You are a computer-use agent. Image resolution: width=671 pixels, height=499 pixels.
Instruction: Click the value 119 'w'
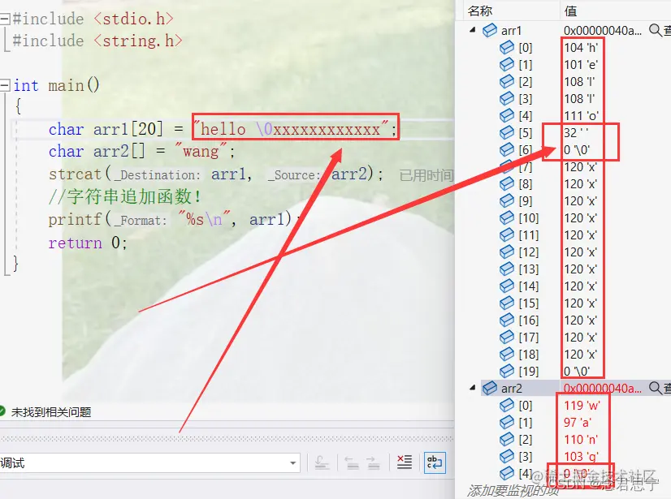coord(582,406)
